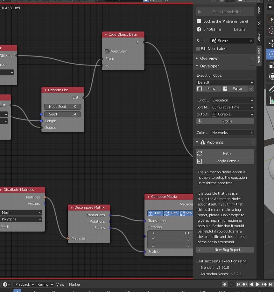This screenshot has width=274, height=292.
Task: Select the Cursor tool icon
Action: [271, 30]
